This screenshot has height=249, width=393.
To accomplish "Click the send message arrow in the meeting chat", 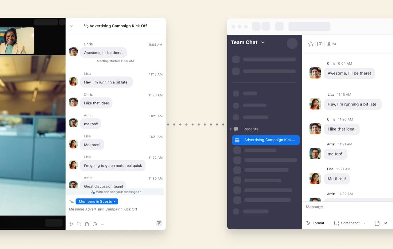I will point(159,223).
